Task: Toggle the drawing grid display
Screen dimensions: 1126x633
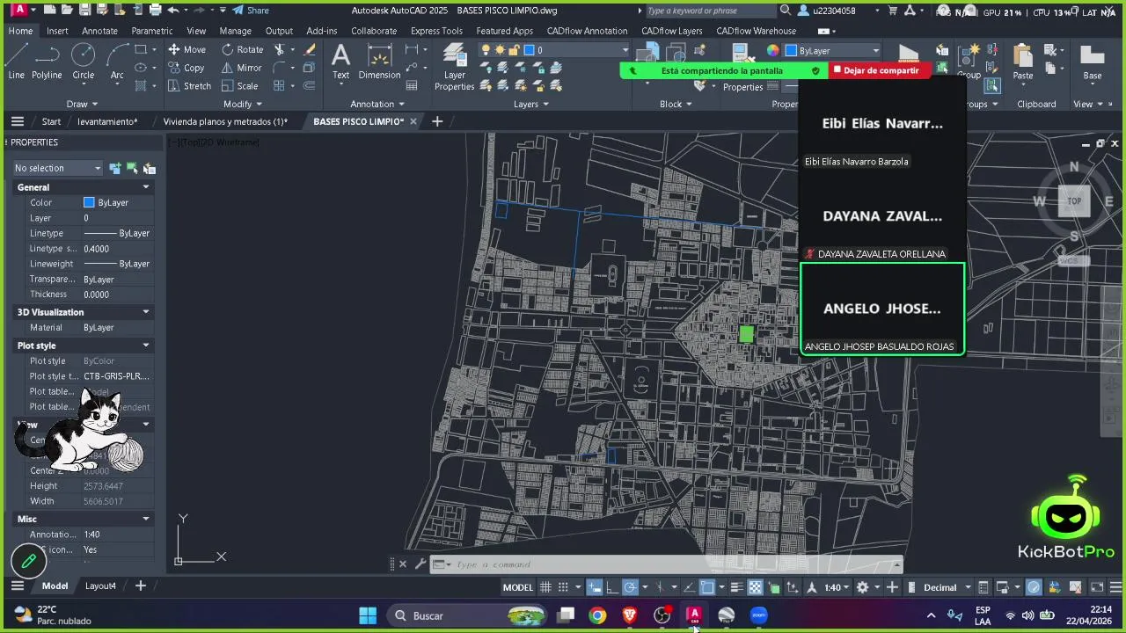Action: tap(545, 587)
